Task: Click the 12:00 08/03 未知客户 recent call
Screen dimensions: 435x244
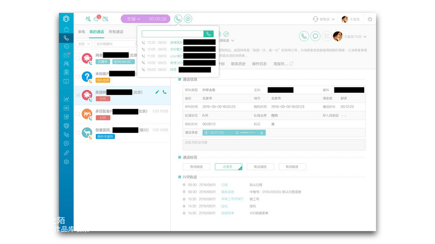Action: (x=178, y=49)
